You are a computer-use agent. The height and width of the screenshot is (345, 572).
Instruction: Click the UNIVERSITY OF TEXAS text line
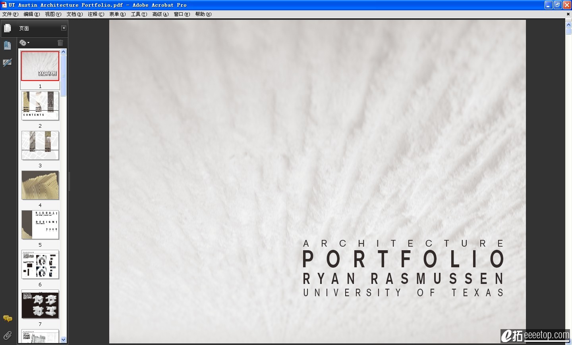tap(404, 293)
